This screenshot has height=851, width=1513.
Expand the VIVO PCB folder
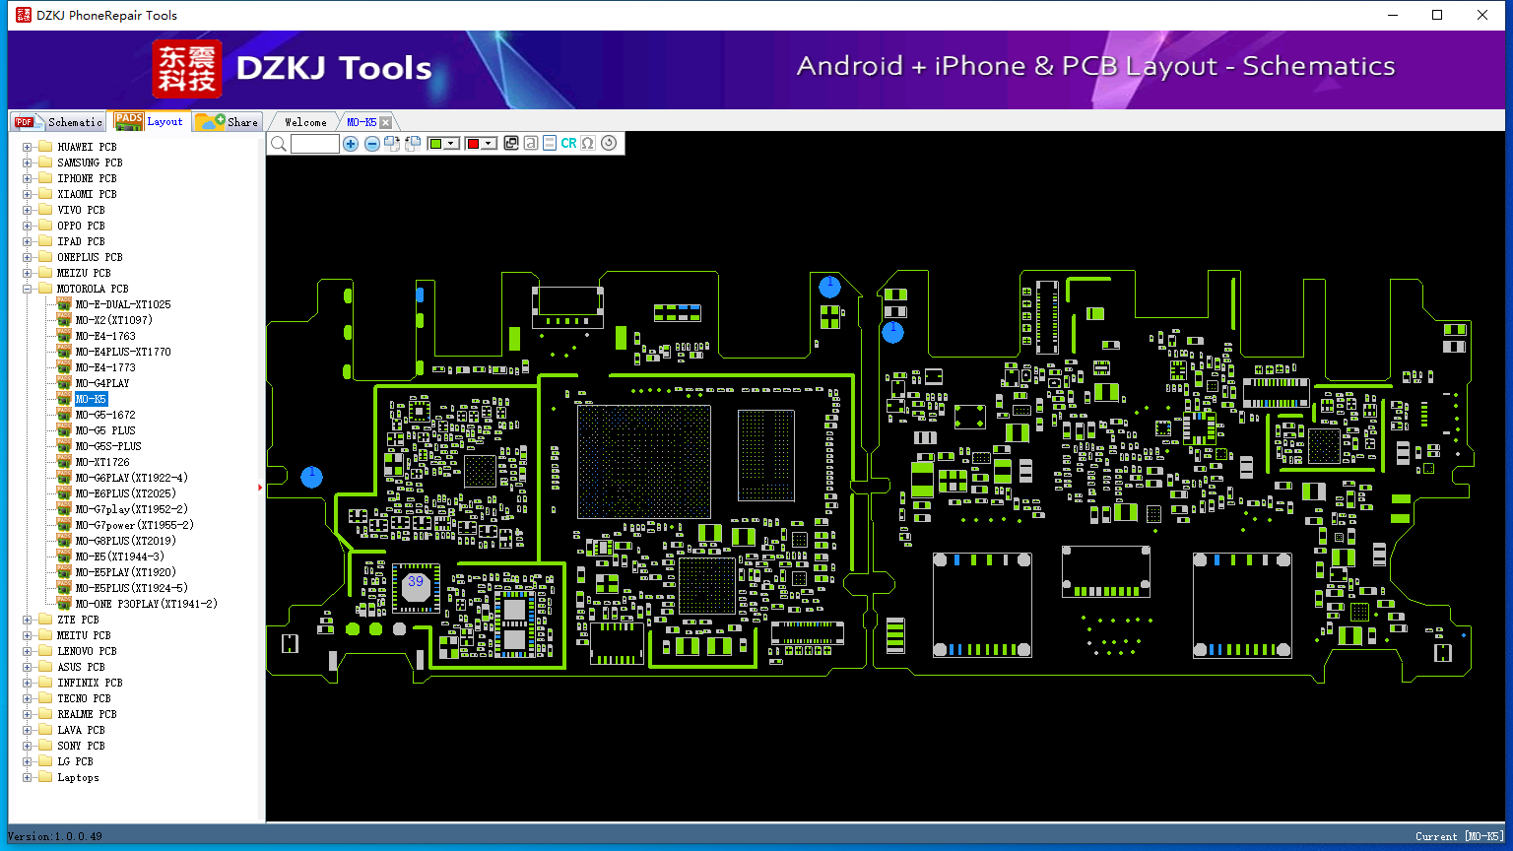pyautogui.click(x=28, y=211)
